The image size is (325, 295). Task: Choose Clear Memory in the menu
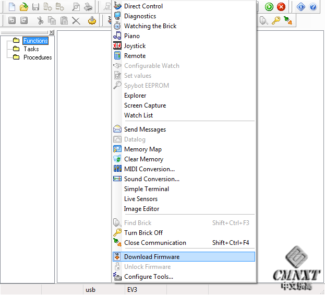tap(143, 159)
